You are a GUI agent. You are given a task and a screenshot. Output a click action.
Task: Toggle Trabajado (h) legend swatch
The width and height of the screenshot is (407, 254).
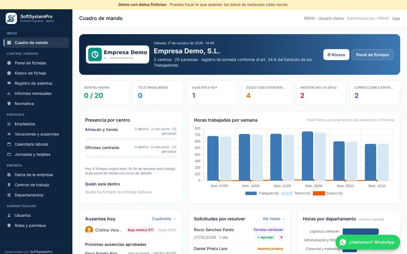tap(251, 193)
